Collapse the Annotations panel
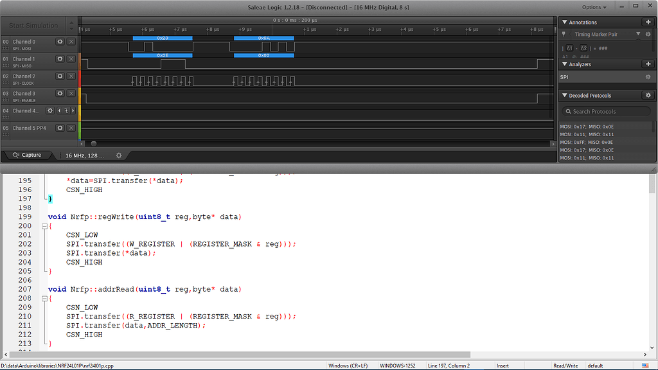Screen dimensions: 658x370 click(x=564, y=21)
